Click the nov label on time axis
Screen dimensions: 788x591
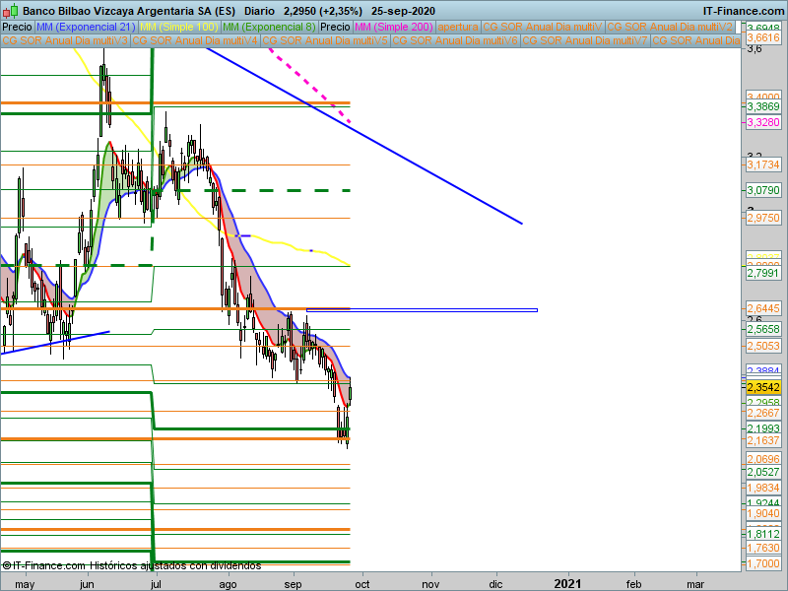[x=430, y=584]
